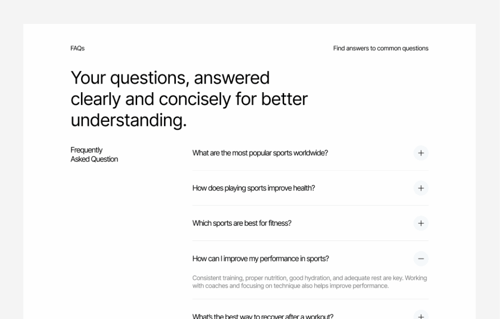Click the main heading 'Your questions, answered...'
Screen dimensions: 500x319
point(189,99)
